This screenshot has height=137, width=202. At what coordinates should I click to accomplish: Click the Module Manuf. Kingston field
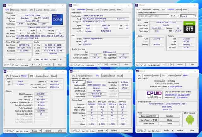coord(97,88)
